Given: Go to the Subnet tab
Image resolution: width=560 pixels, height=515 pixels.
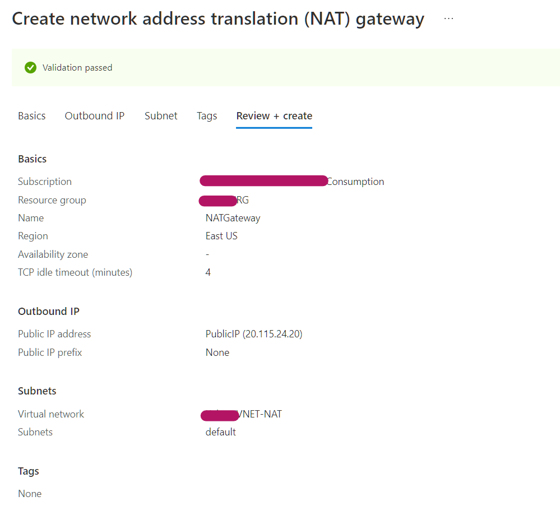Looking at the screenshot, I should [x=161, y=115].
